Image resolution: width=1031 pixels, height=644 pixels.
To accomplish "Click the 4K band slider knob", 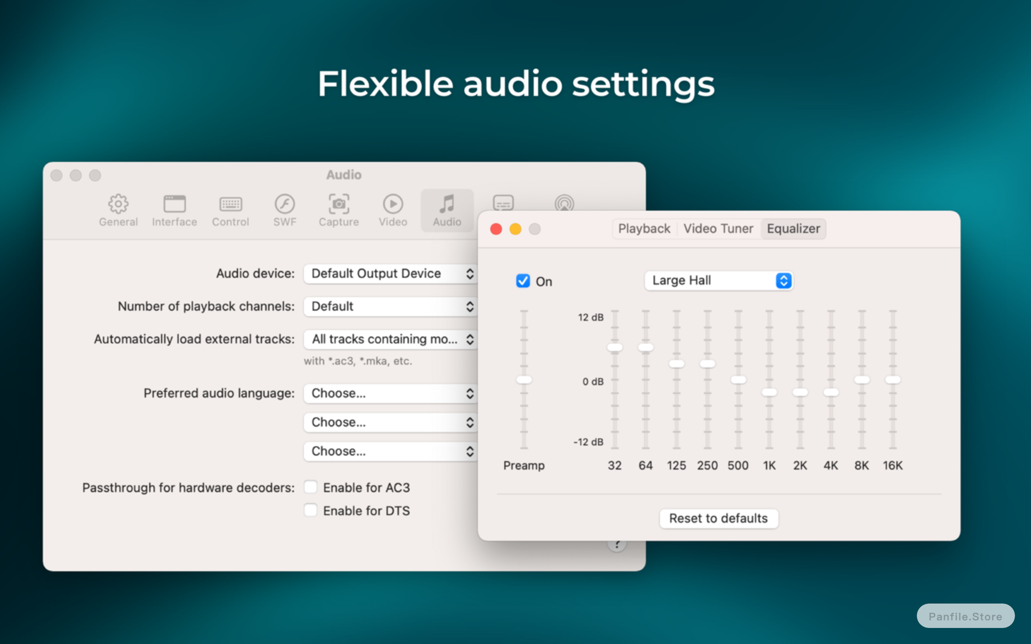I will pyautogui.click(x=831, y=392).
